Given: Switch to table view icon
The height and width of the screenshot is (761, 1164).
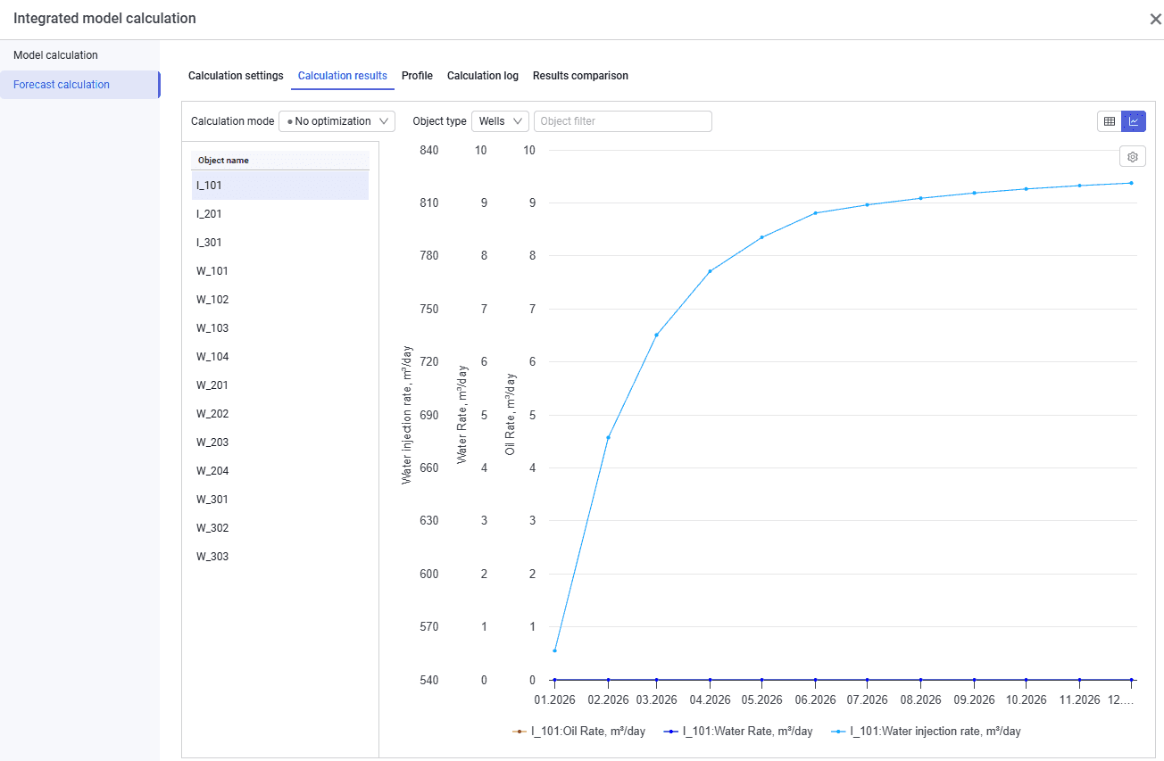Looking at the screenshot, I should click(1110, 121).
